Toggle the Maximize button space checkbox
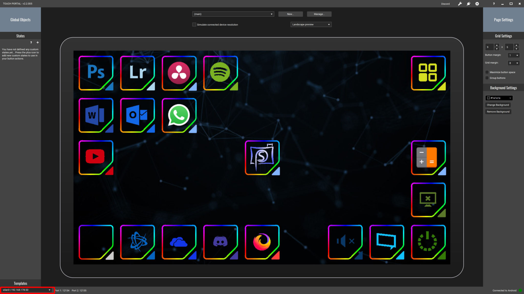524x294 pixels. tap(487, 72)
